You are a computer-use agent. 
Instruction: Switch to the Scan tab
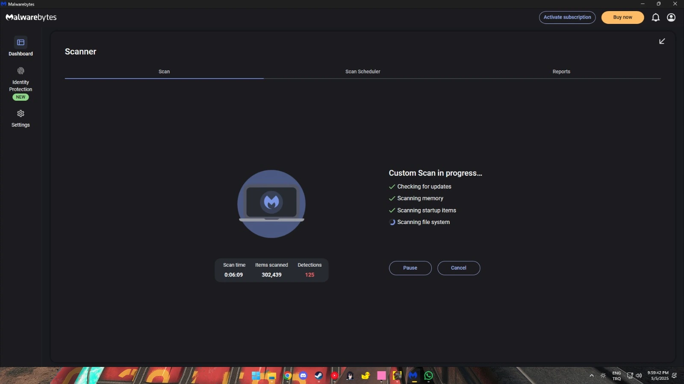point(164,72)
